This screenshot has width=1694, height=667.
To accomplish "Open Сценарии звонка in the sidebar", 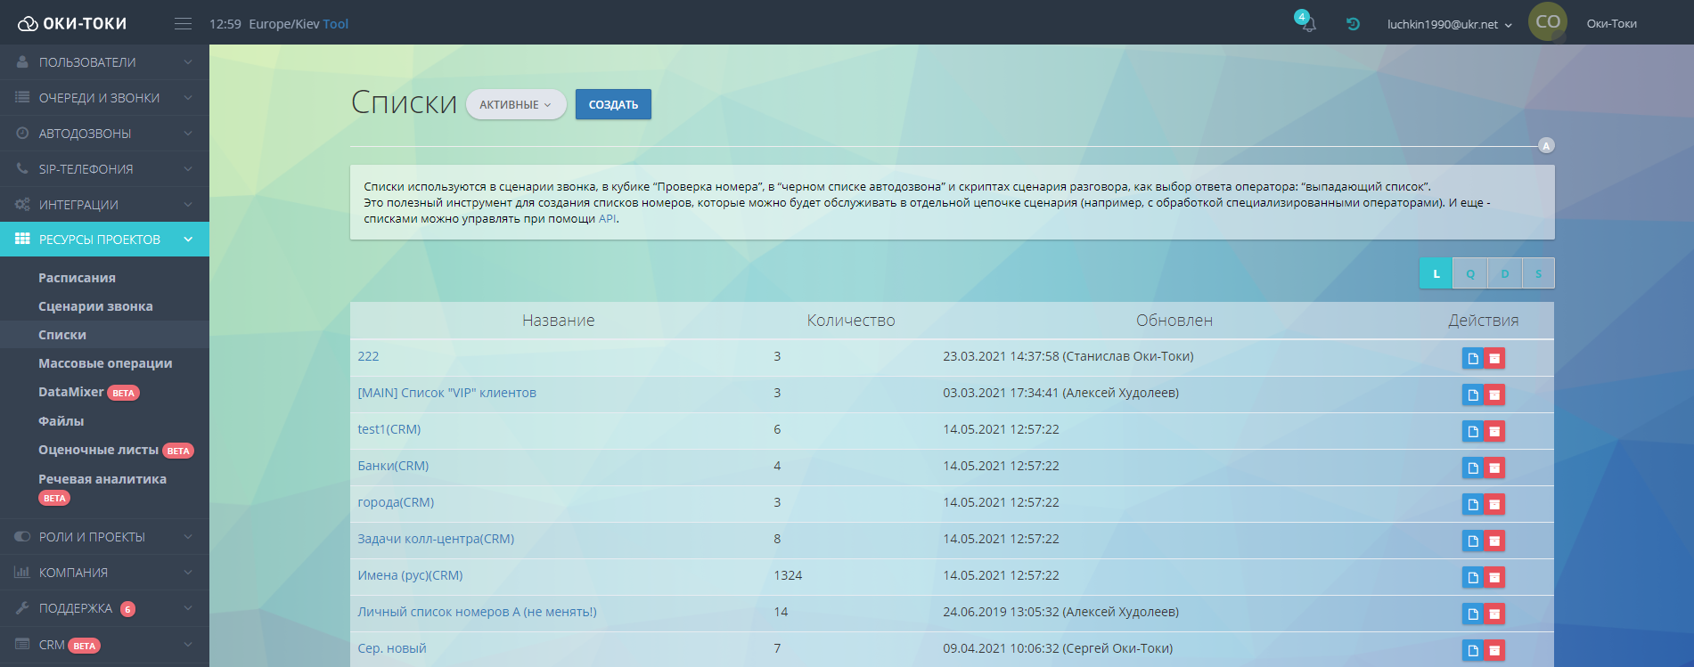I will pyautogui.click(x=95, y=306).
